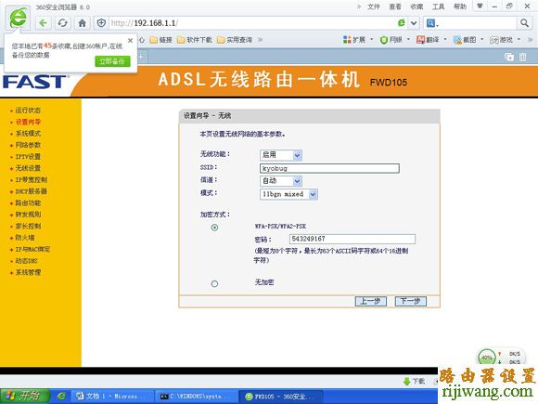Click the browser search box

tap(478, 23)
